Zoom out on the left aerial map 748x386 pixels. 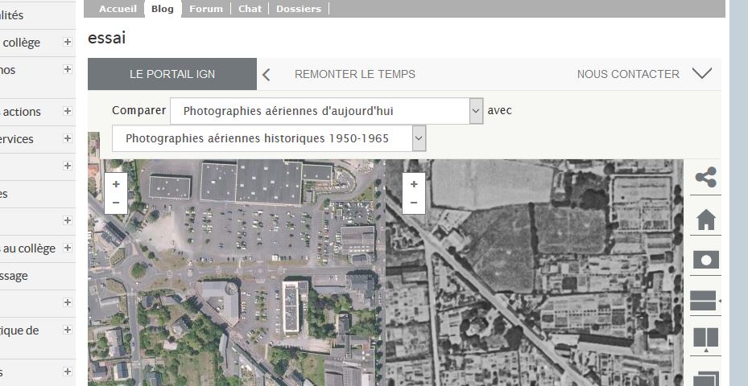[116, 203]
